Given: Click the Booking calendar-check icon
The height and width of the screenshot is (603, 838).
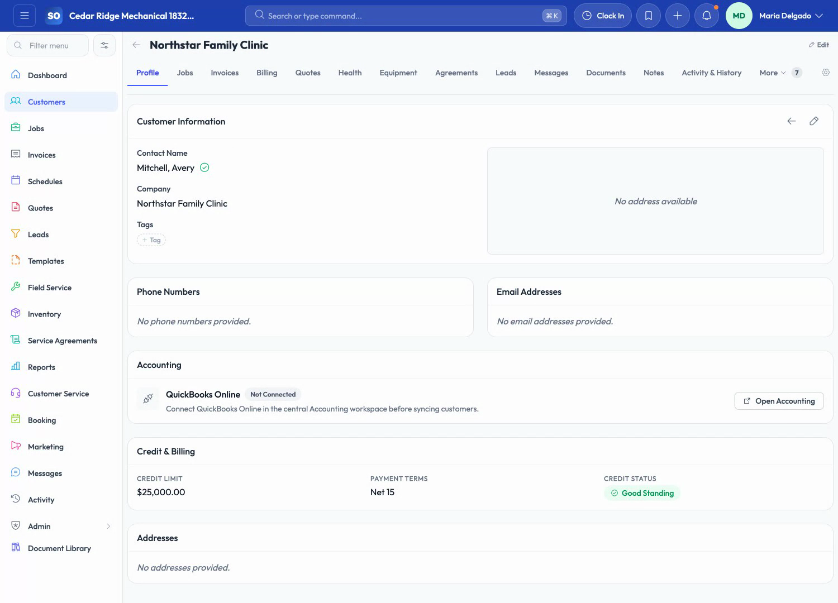Looking at the screenshot, I should (16, 420).
